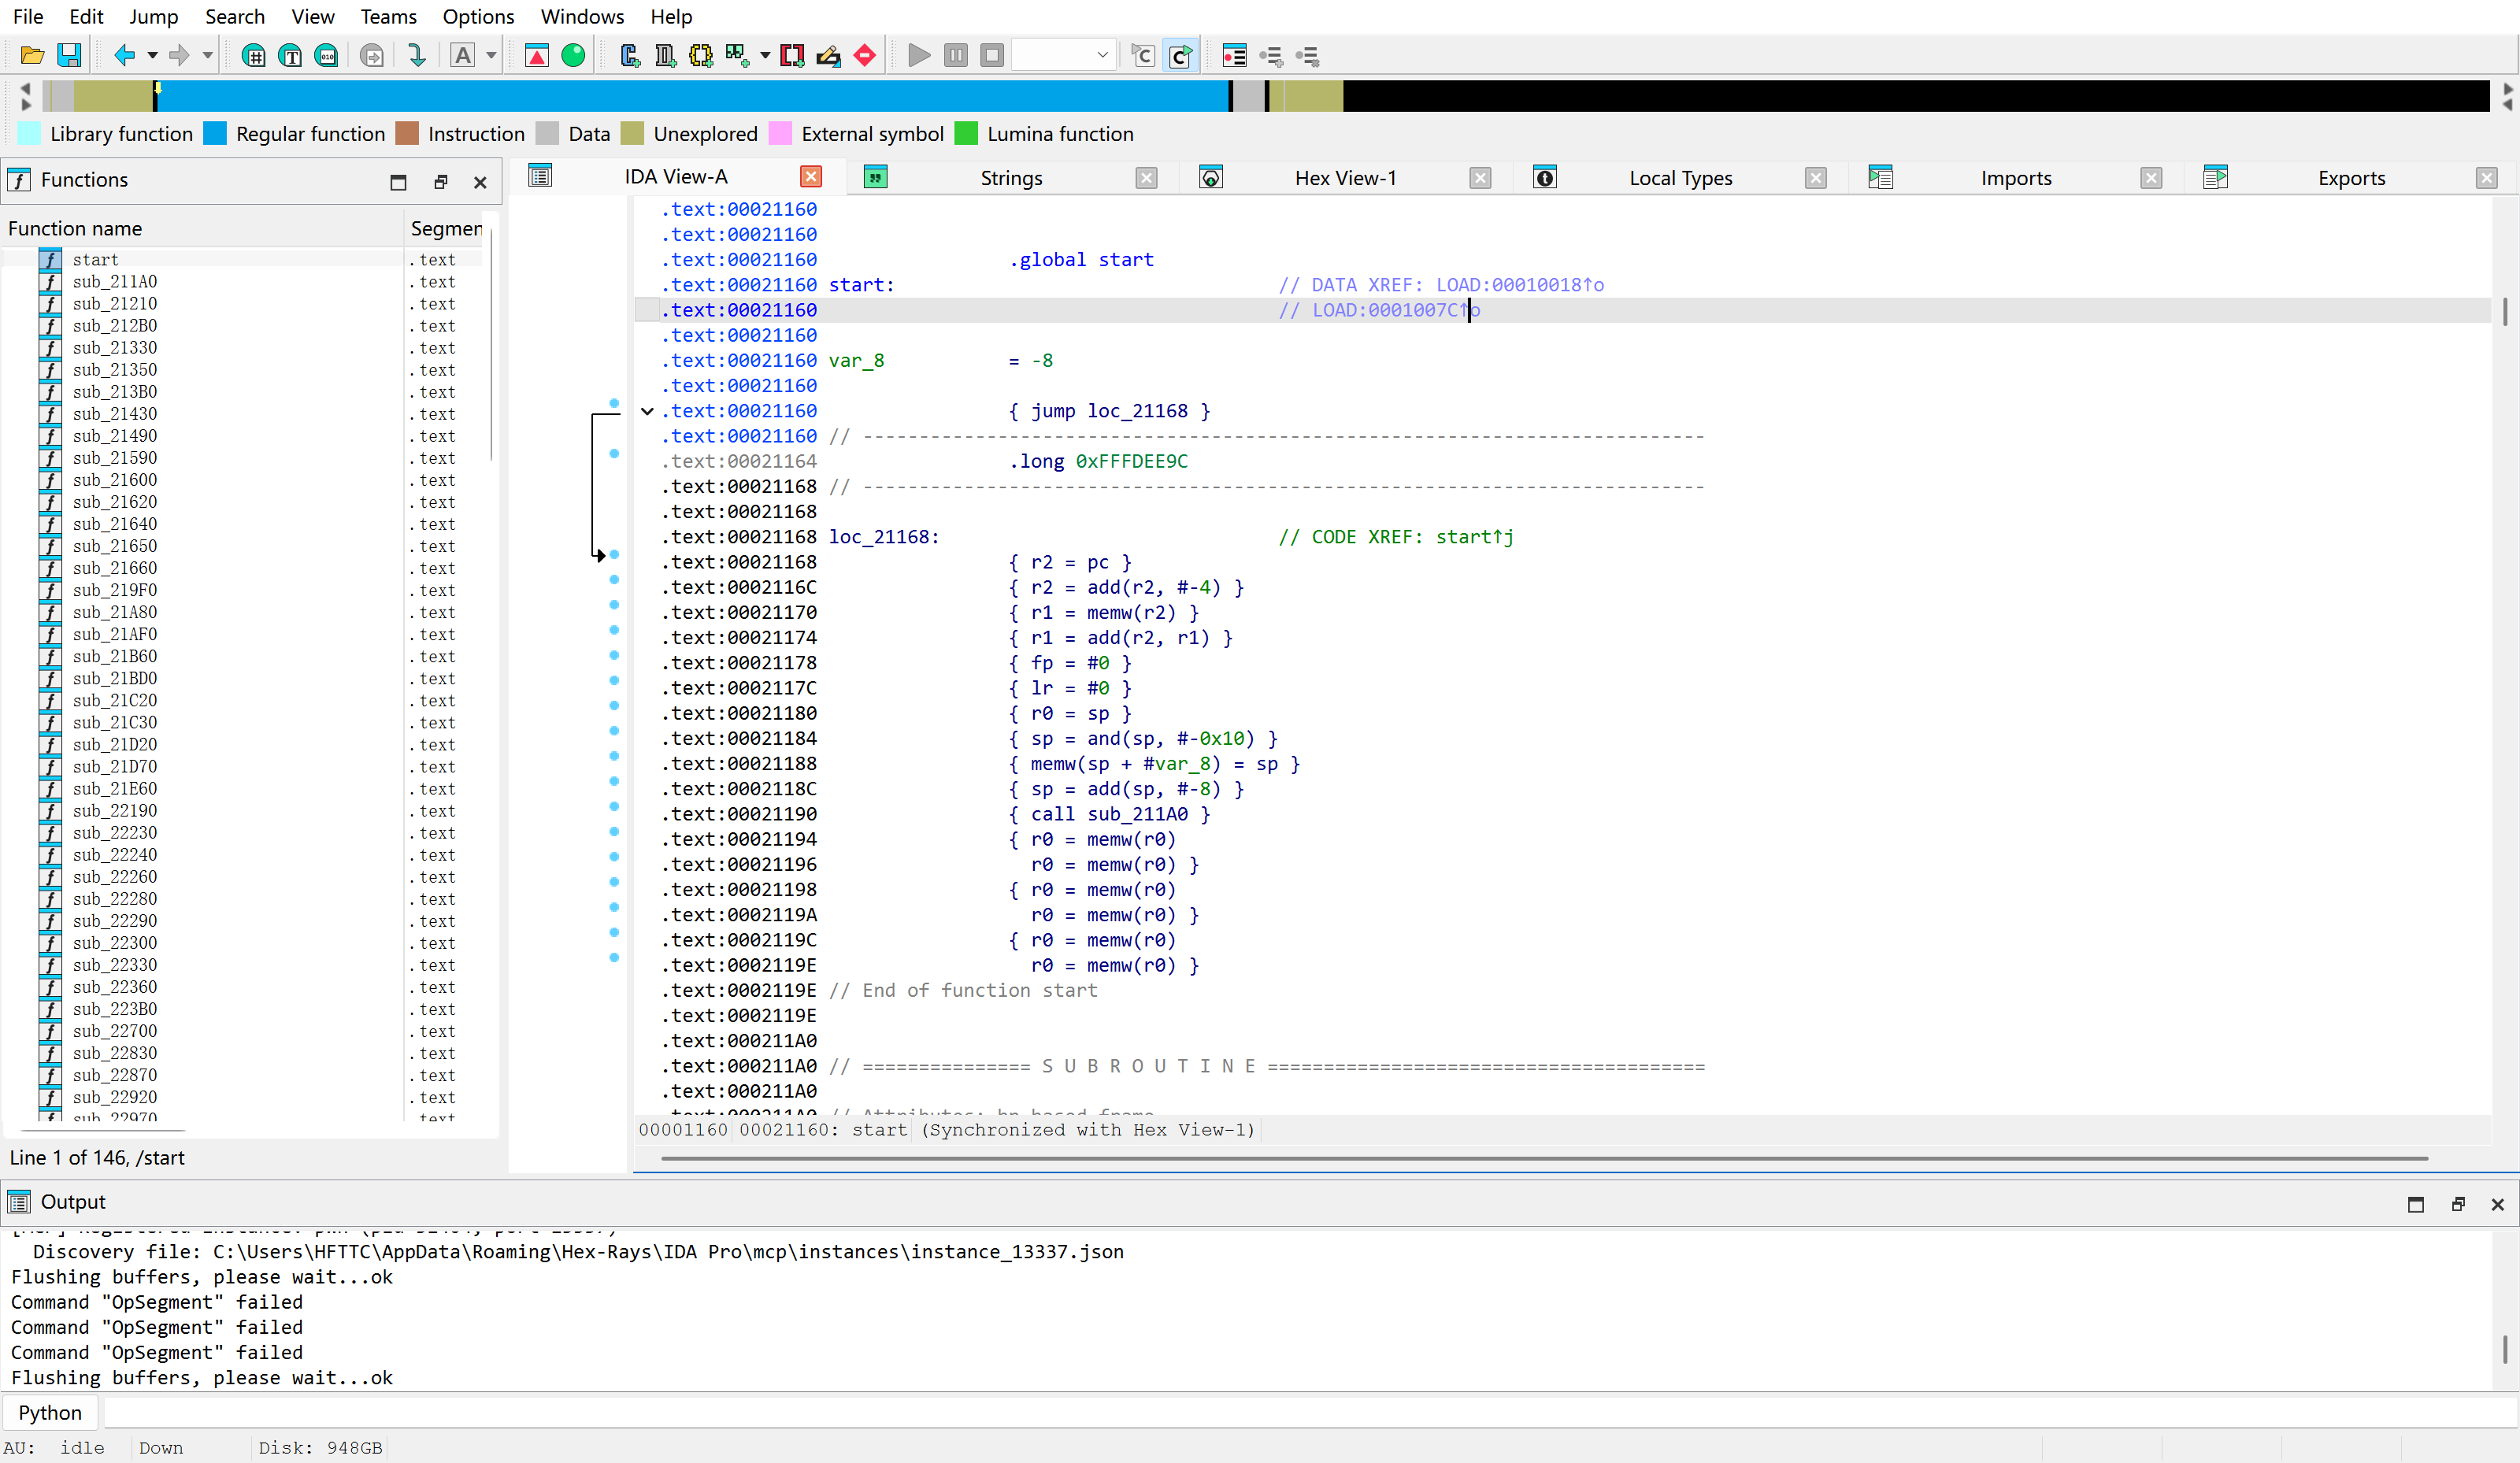Click the Lumina function color swatch
The width and height of the screenshot is (2520, 1463).
[966, 134]
